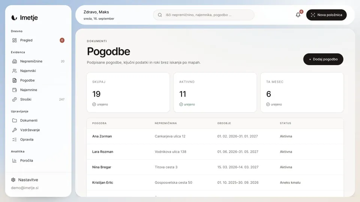The height and width of the screenshot is (202, 360).
Task: Click the red badge on Pregled
Action: (x=62, y=40)
